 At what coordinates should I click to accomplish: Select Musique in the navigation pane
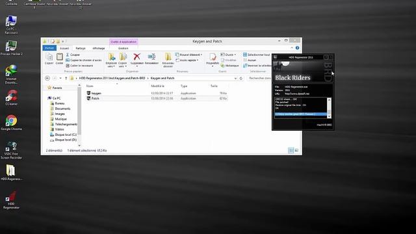pos(58,119)
